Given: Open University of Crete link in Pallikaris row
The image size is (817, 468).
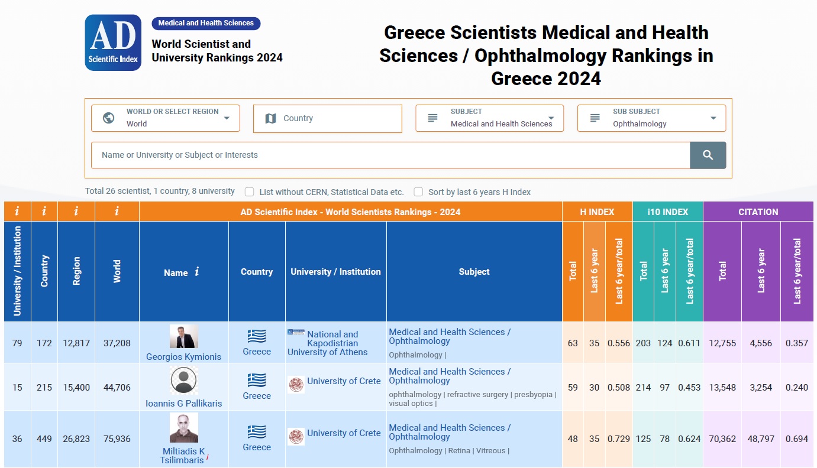Looking at the screenshot, I should [344, 381].
